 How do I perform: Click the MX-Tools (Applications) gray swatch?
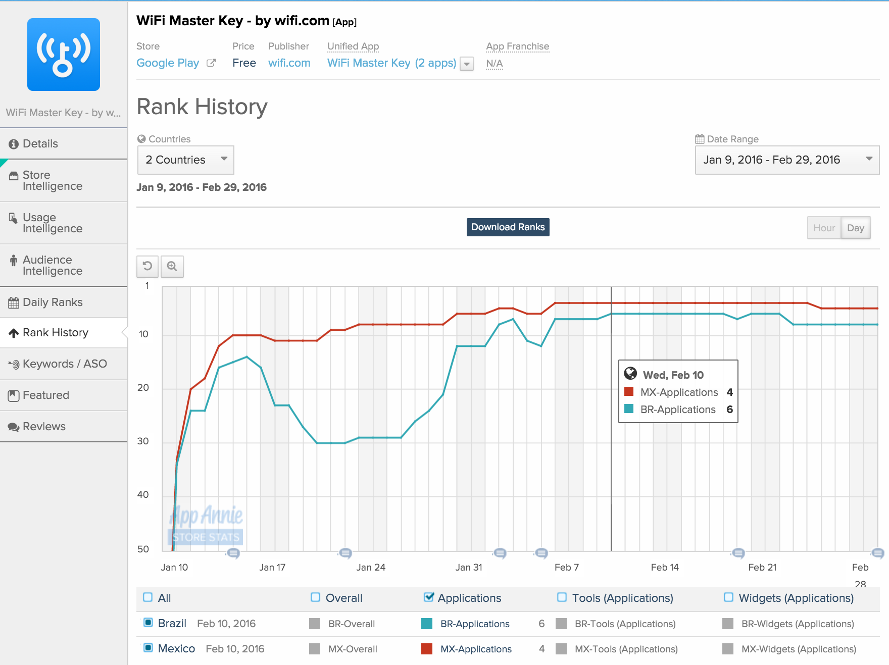click(561, 649)
